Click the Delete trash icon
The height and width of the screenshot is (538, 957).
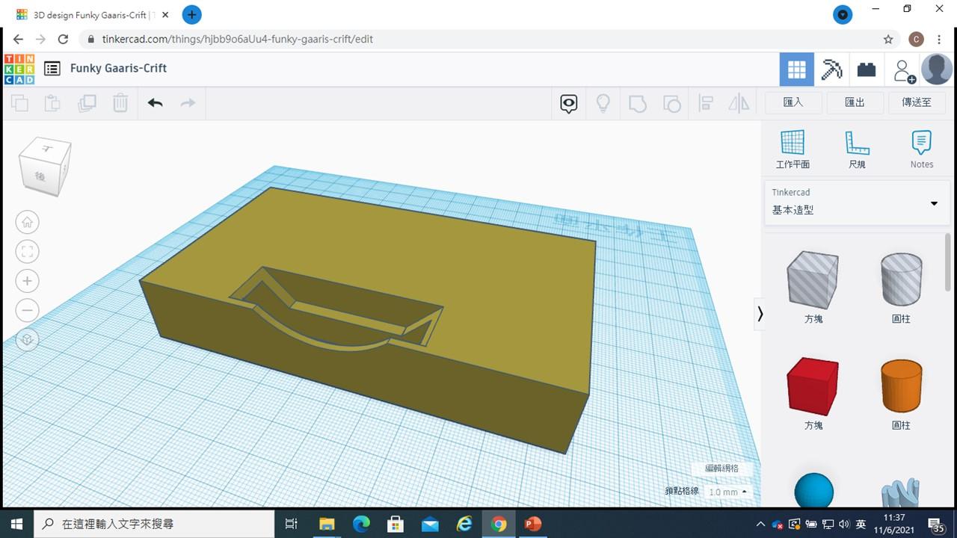120,103
